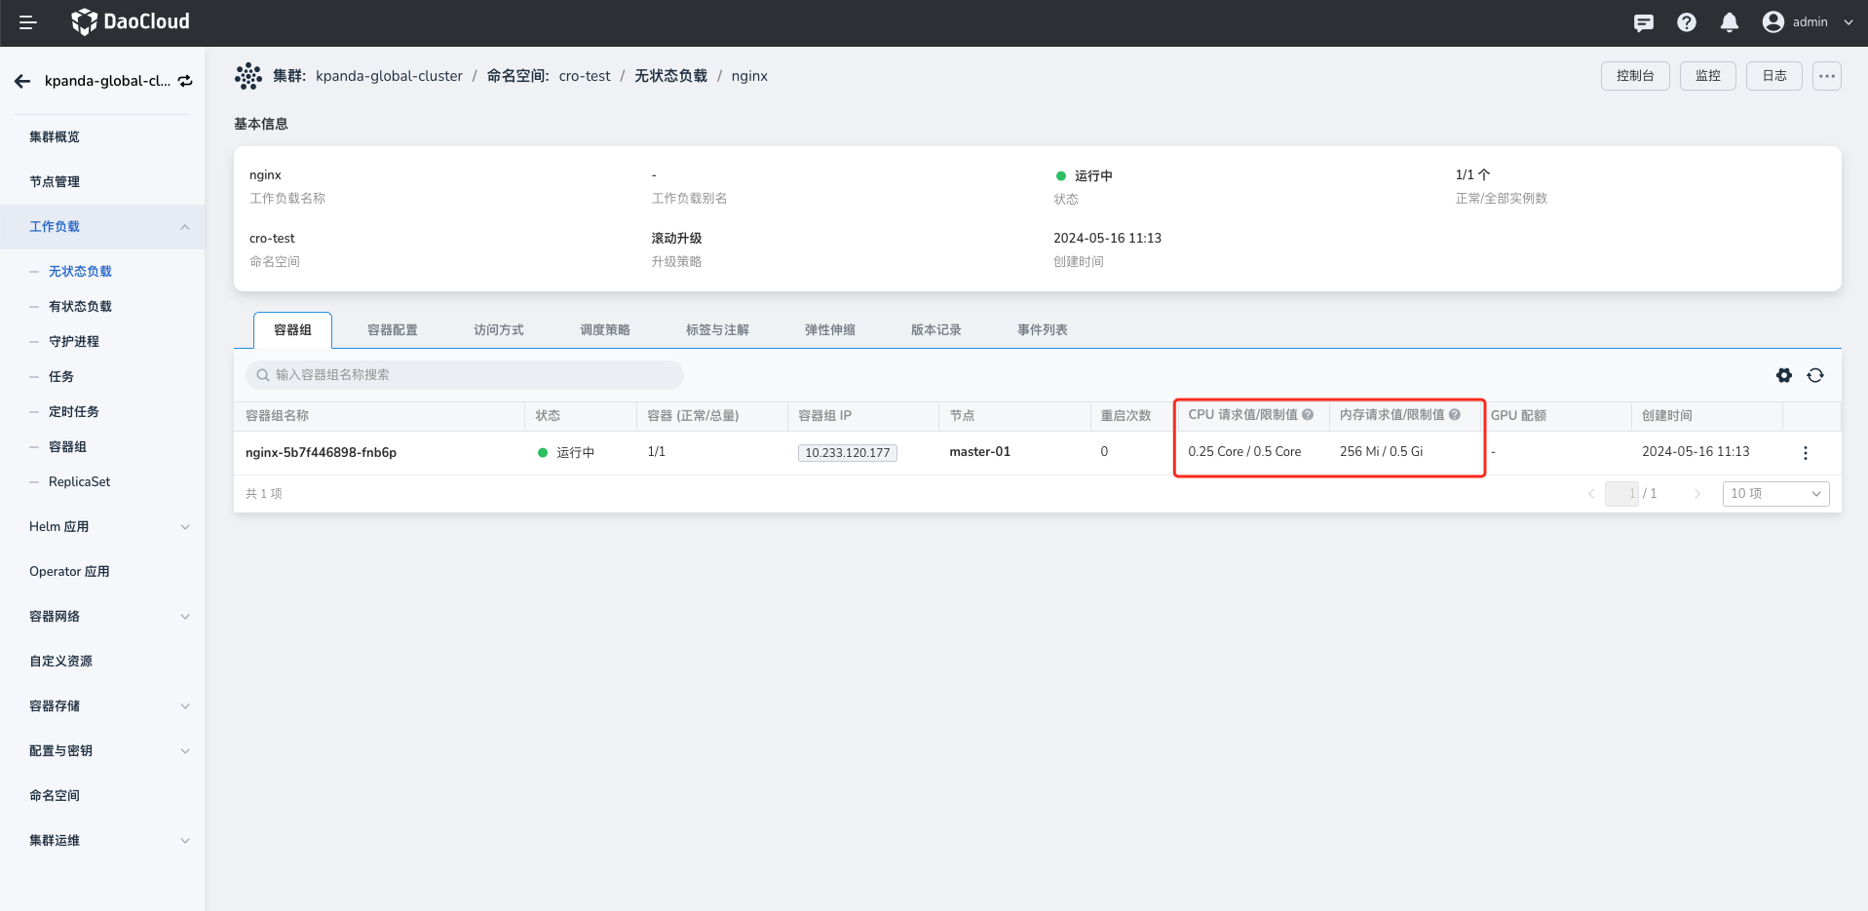This screenshot has width=1868, height=911.
Task: Open the help question-mark icon in top bar
Action: pyautogui.click(x=1686, y=21)
